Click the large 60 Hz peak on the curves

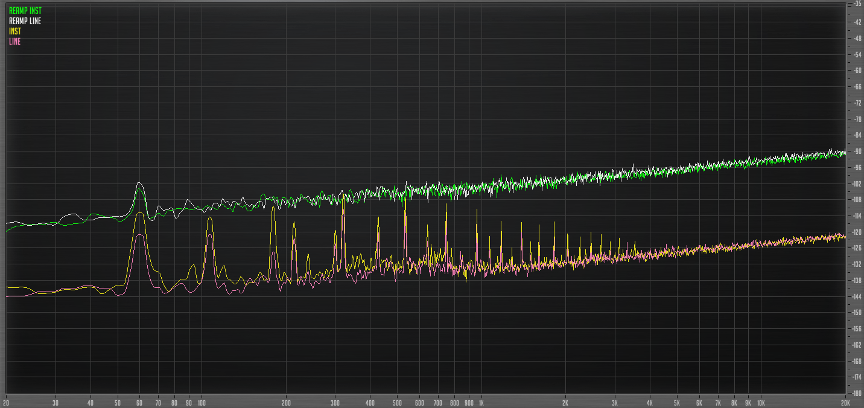pyautogui.click(x=139, y=184)
